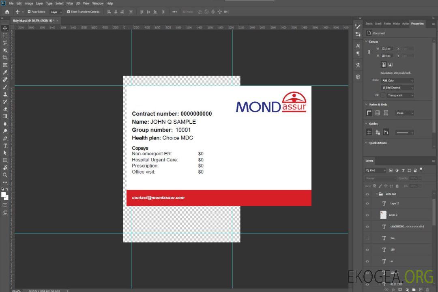Collapse the edite text layer group
Image resolution: width=438 pixels, height=292 pixels.
click(x=376, y=194)
